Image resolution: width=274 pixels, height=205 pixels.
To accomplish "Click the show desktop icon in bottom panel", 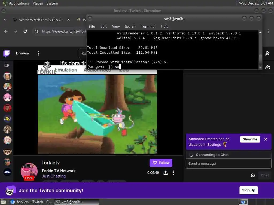I will 3,202.
